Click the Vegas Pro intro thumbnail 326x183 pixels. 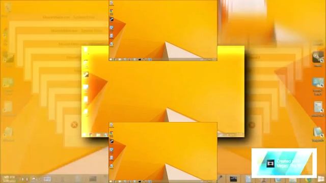(x=284, y=163)
